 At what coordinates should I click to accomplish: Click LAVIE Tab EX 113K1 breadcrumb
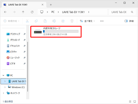pyautogui.click(x=73, y=12)
